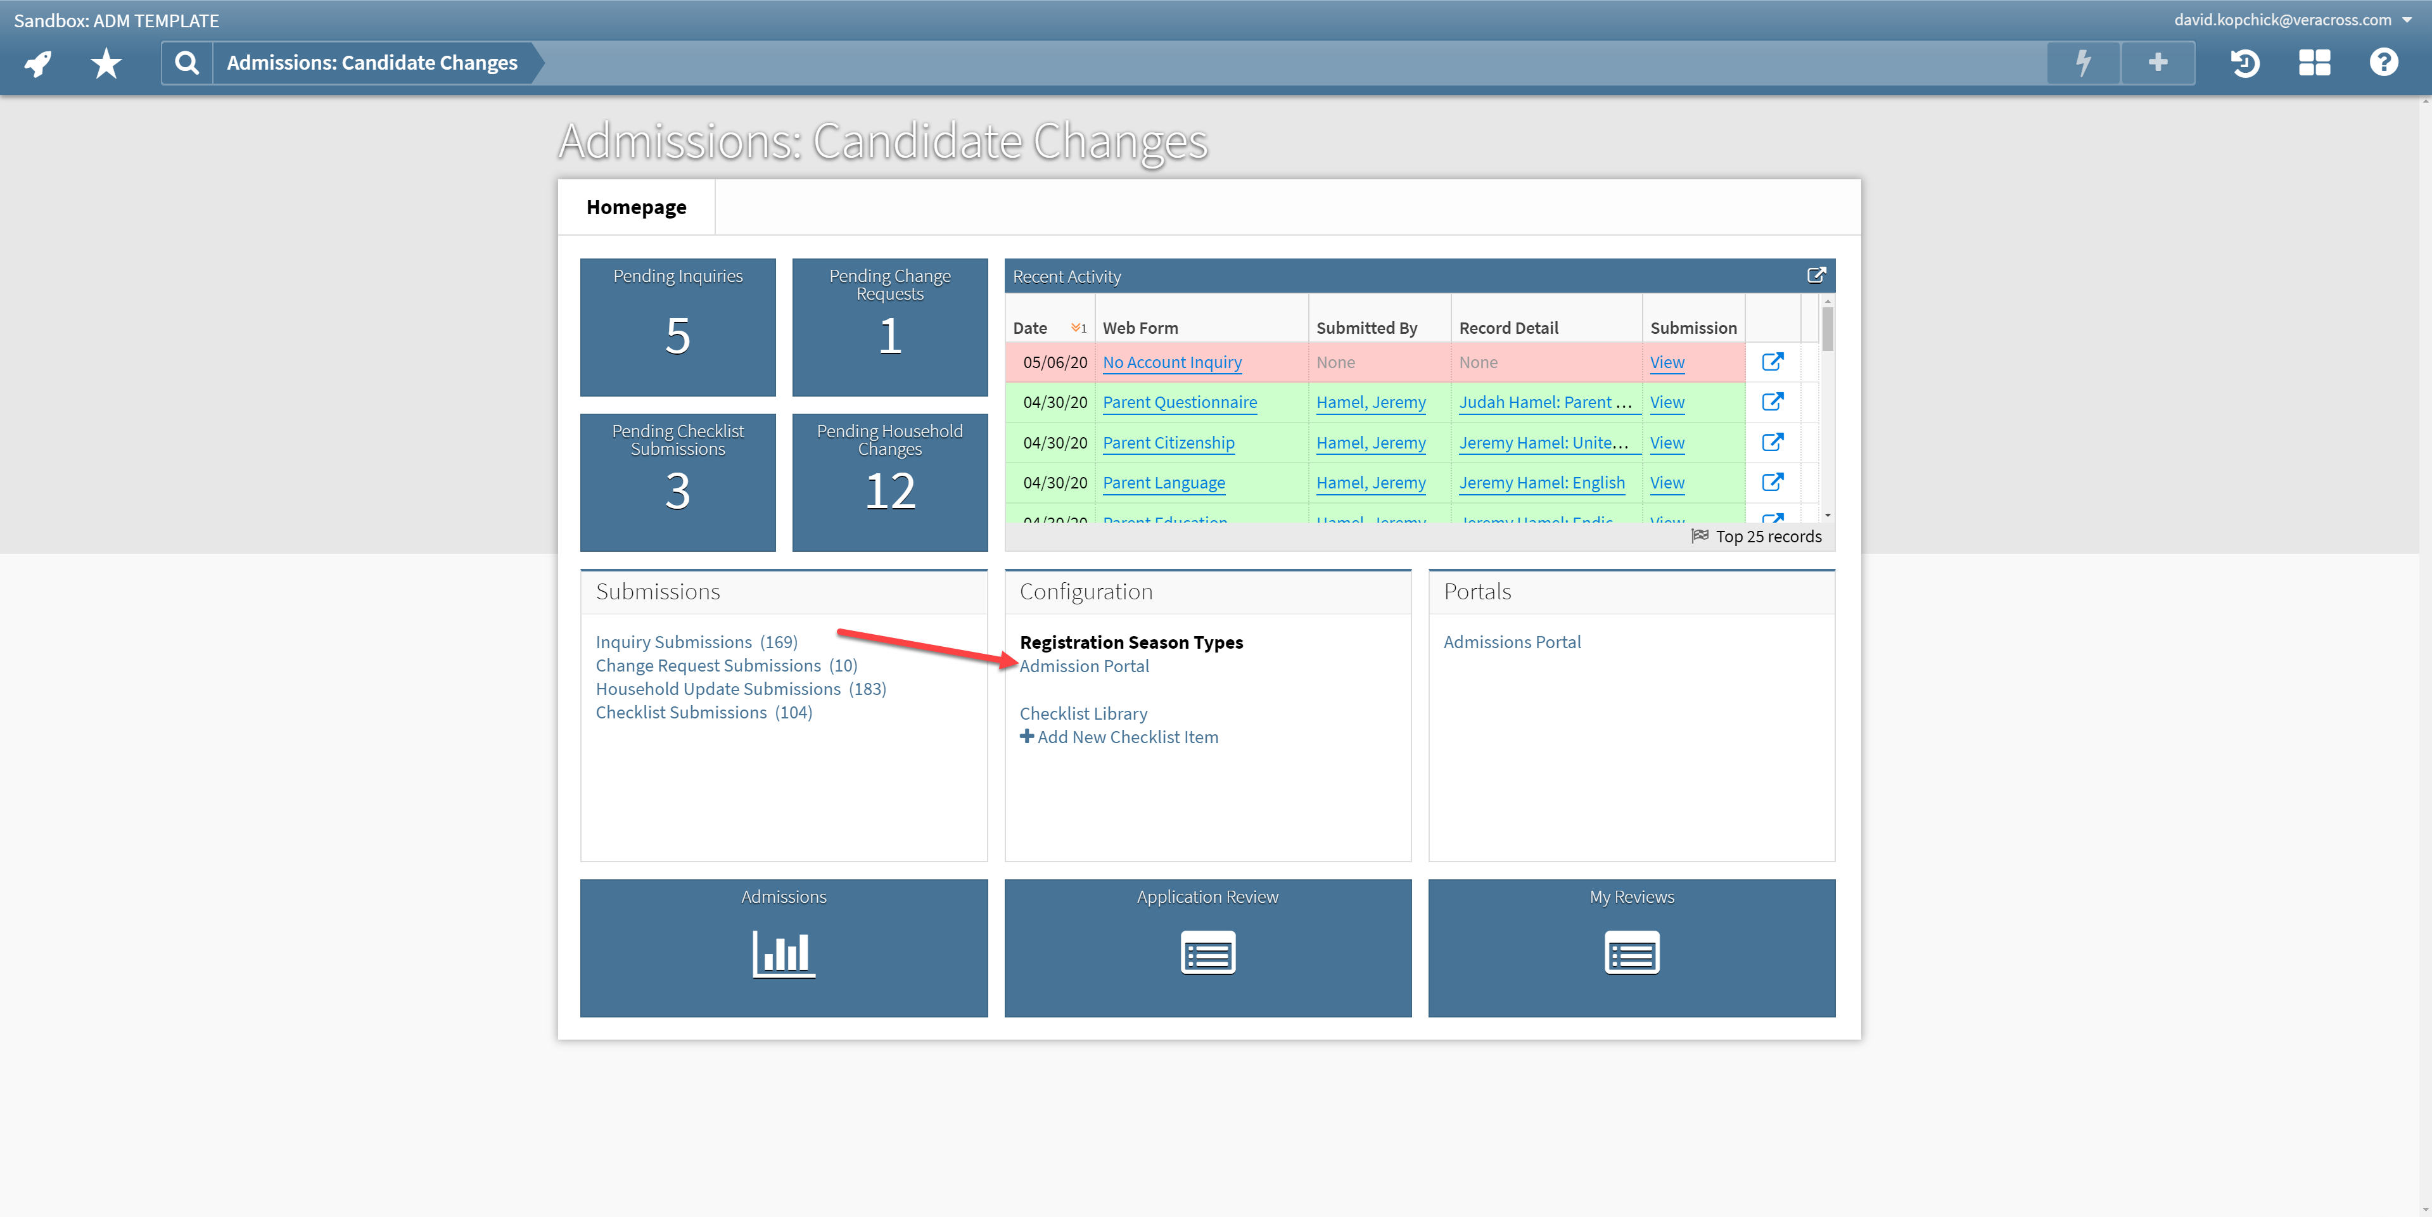Viewport: 2432px width, 1217px height.
Task: Open Inquiry Submissions list
Action: click(x=673, y=641)
